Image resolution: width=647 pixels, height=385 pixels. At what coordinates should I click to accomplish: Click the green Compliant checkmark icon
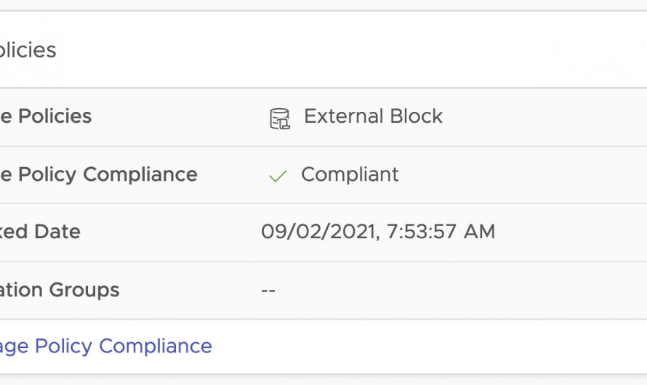[x=278, y=176]
